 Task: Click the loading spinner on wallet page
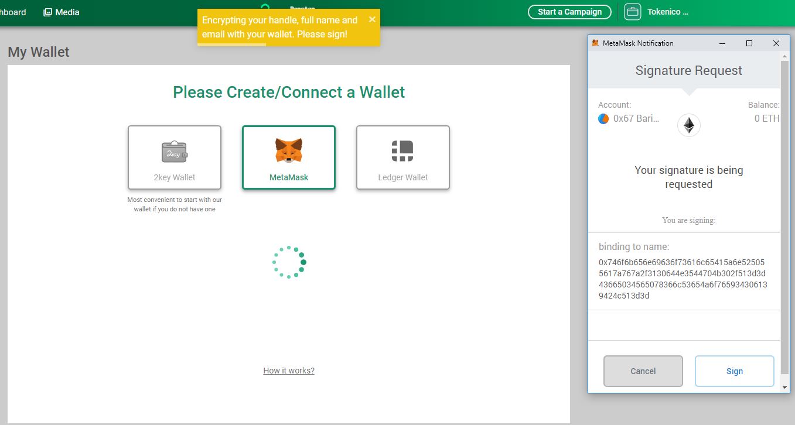point(289,262)
